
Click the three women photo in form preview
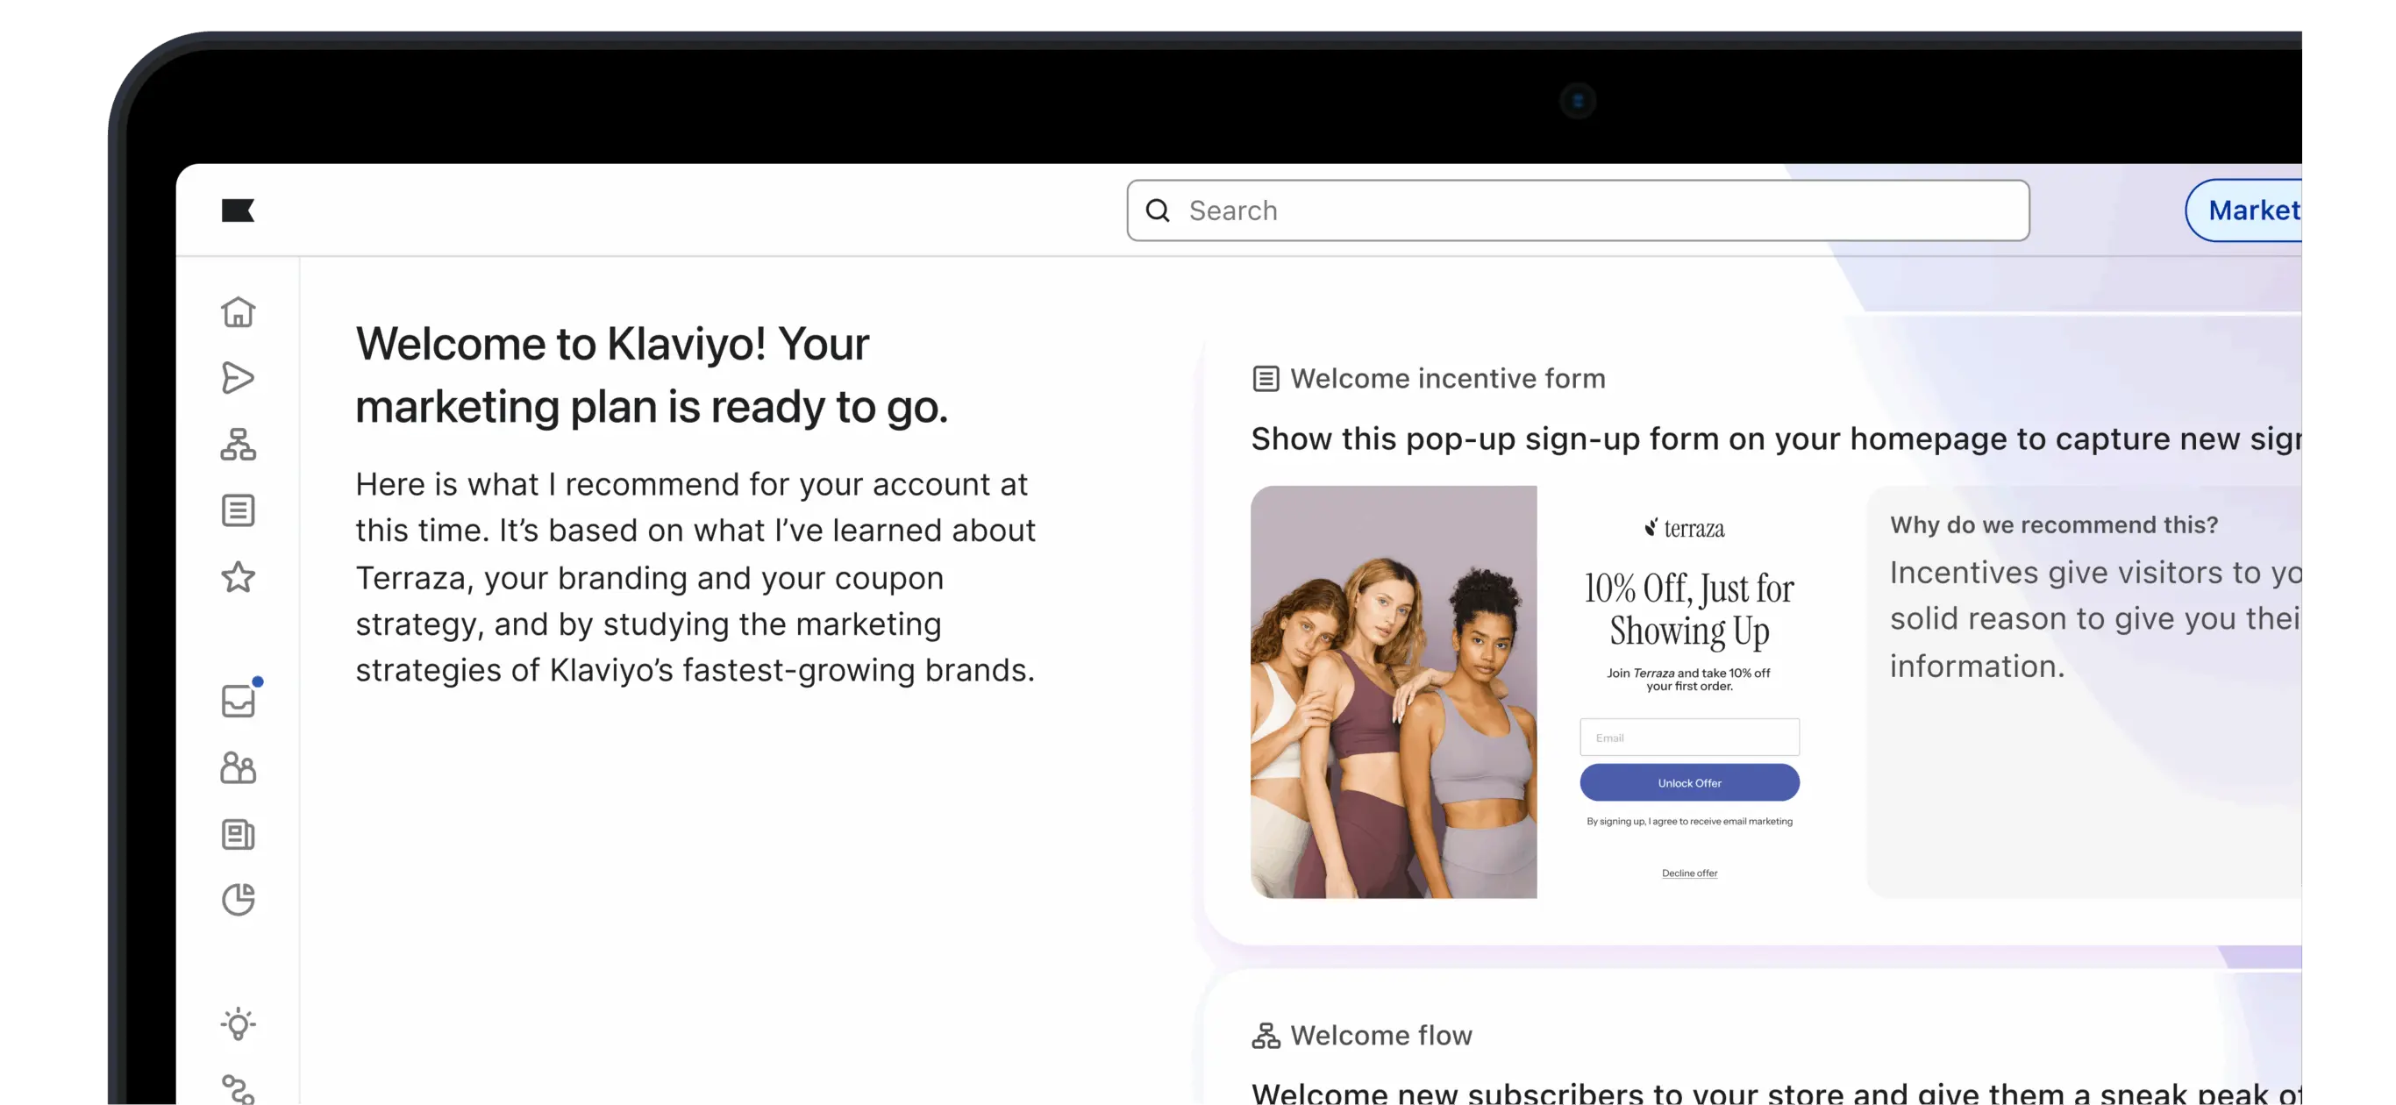coord(1394,691)
